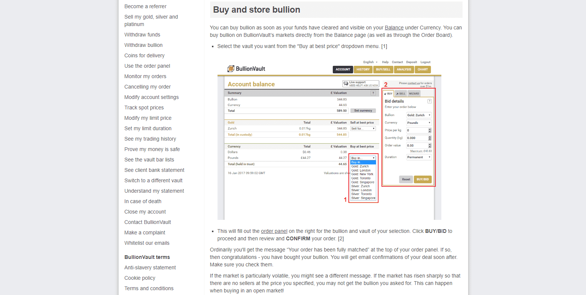This screenshot has height=295, width=586.
Task: Open the Withdraw bullion help page
Action: coord(143,45)
